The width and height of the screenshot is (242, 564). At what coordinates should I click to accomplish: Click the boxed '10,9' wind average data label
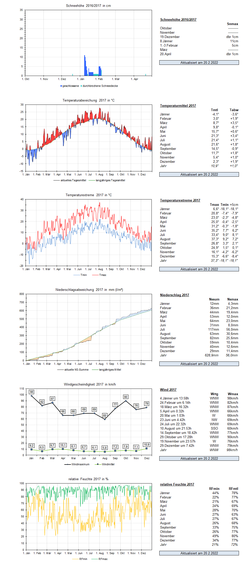146,445
